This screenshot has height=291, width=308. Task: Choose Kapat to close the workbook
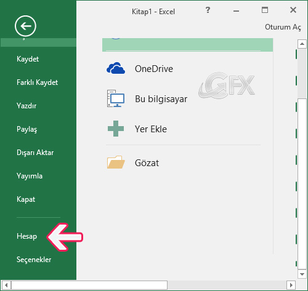tap(26, 199)
